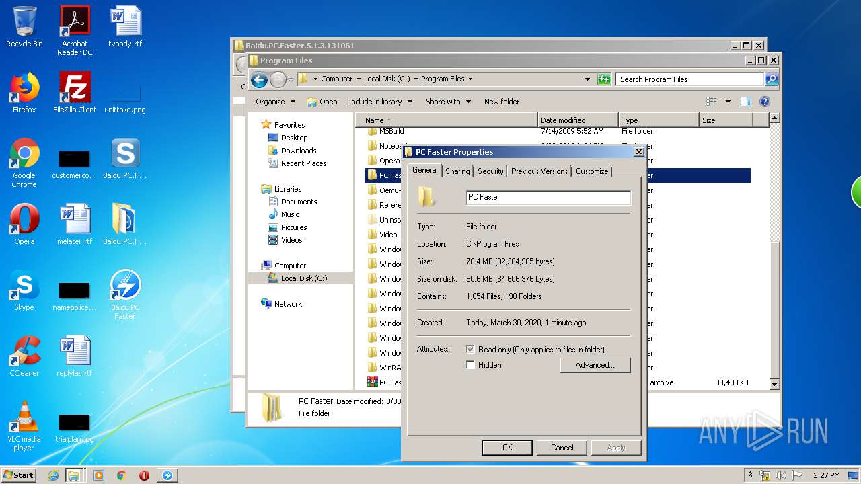861x484 pixels.
Task: Launch CCleaner desktop shortcut
Action: 24,356
